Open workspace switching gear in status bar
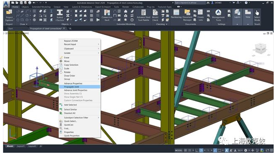This screenshot has width=278, height=155. [246, 150]
